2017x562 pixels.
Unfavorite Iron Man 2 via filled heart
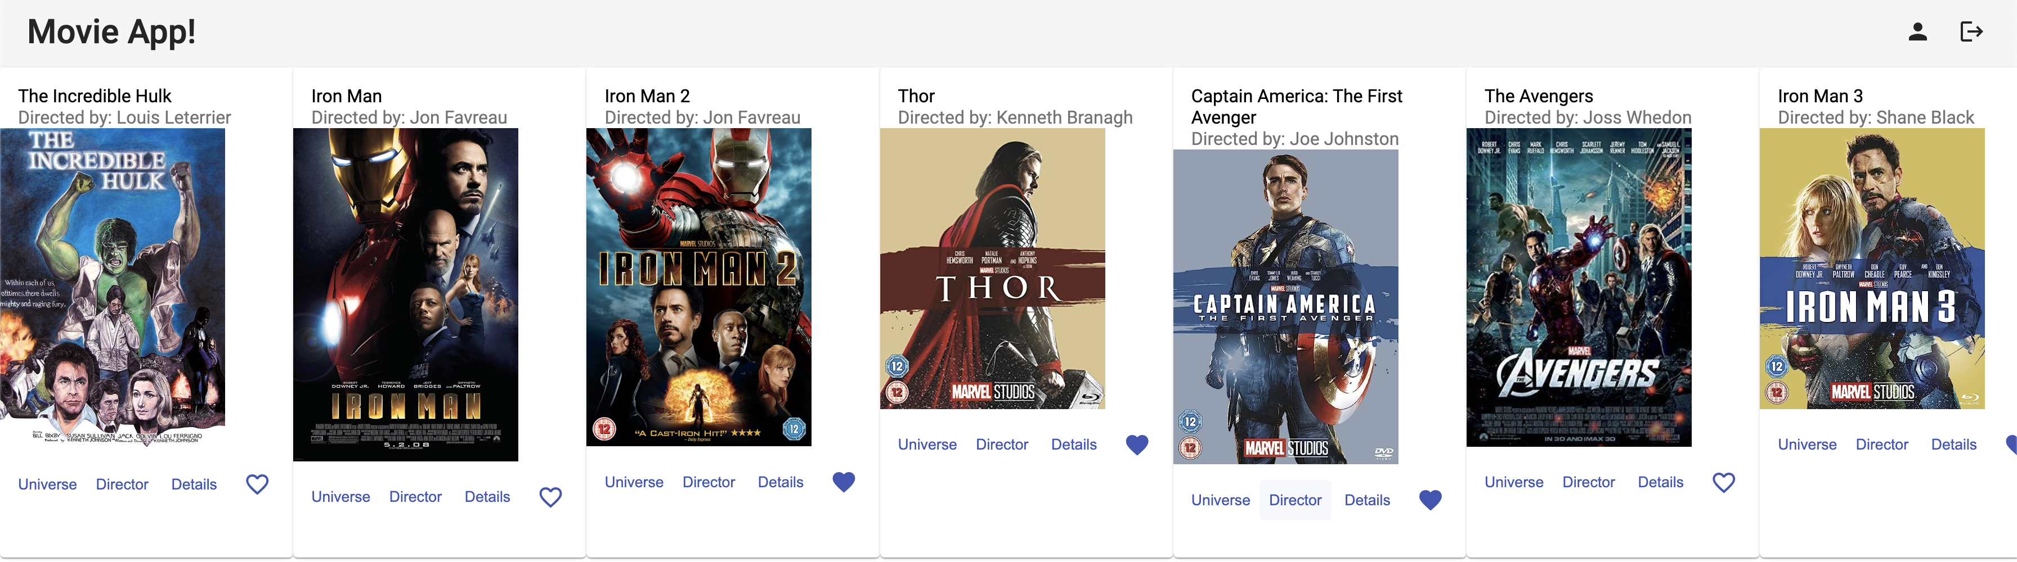pos(843,482)
